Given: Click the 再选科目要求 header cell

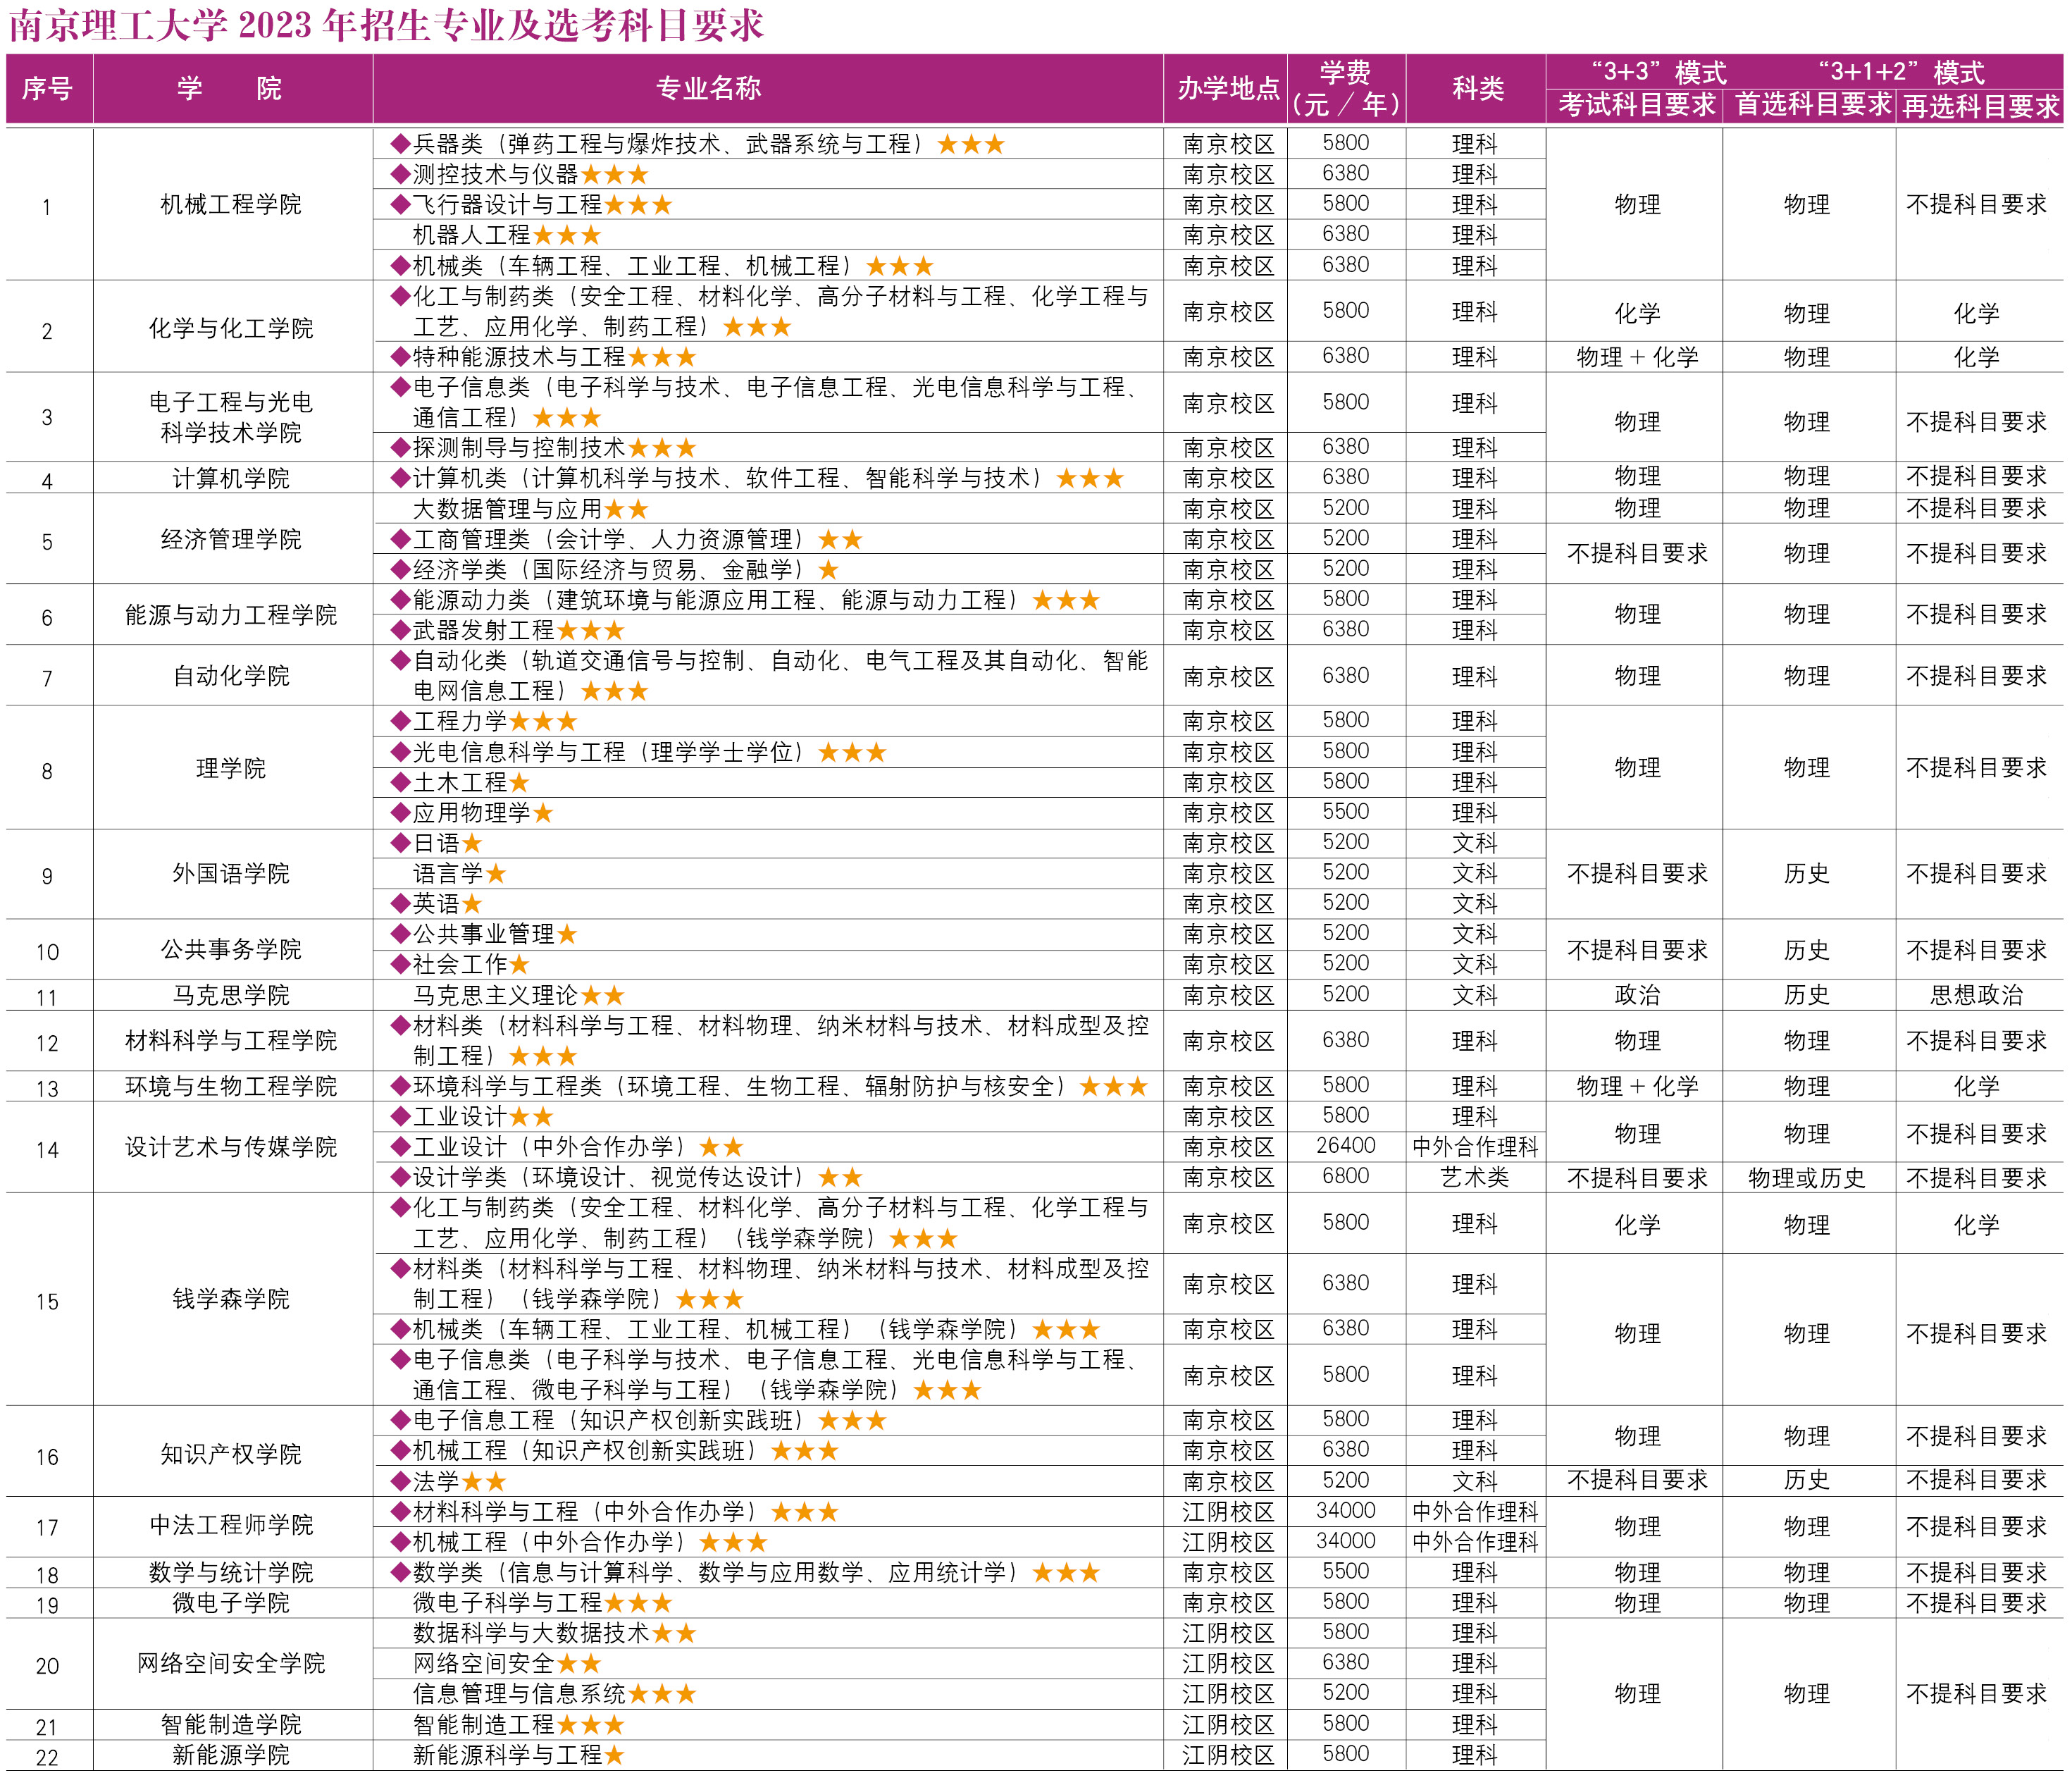Looking at the screenshot, I should click(1980, 106).
